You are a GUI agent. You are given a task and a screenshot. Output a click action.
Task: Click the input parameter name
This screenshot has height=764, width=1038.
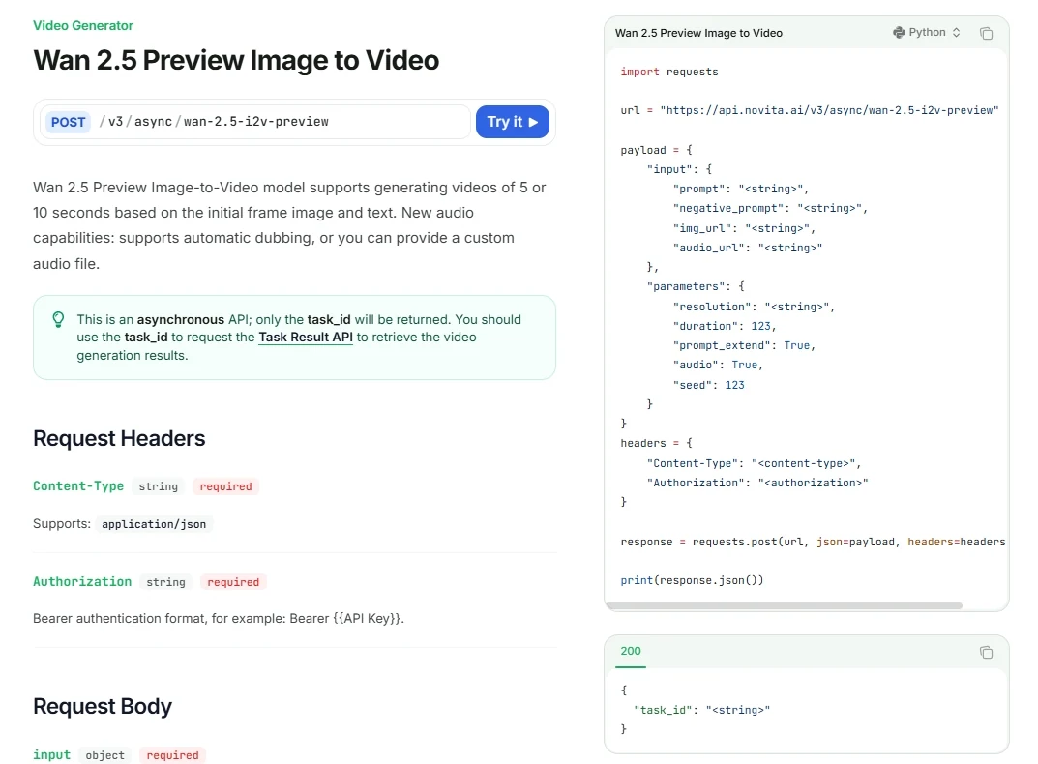click(51, 754)
